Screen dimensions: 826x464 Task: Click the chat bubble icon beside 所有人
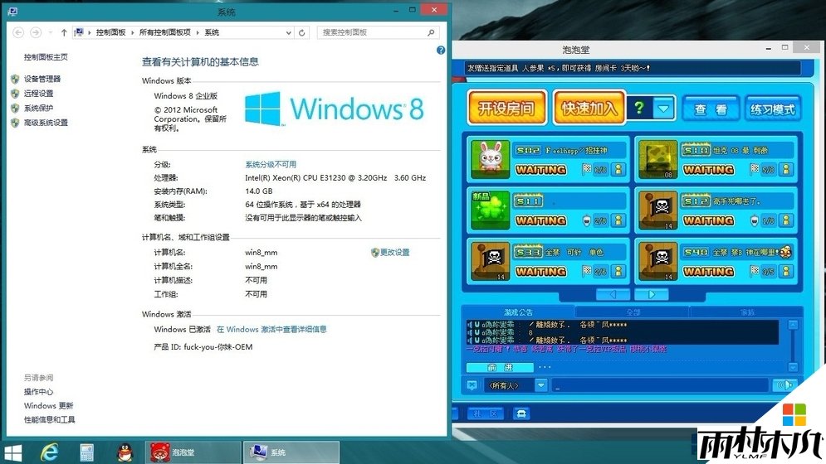coord(472,385)
